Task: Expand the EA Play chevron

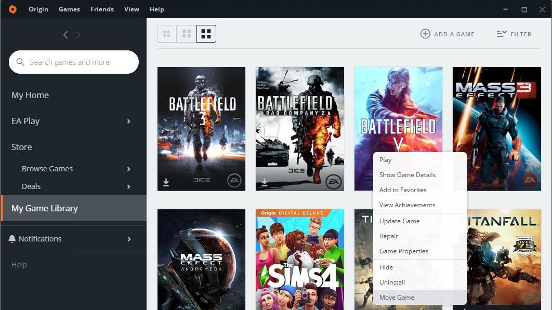Action: click(129, 122)
